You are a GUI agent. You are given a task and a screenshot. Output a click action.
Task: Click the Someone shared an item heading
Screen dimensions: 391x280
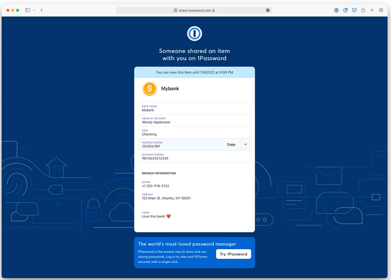click(195, 55)
